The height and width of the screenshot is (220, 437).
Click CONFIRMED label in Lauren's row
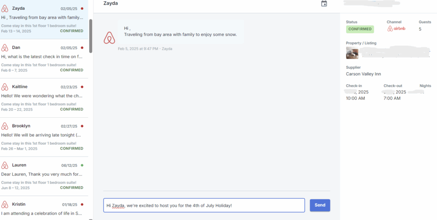click(72, 188)
